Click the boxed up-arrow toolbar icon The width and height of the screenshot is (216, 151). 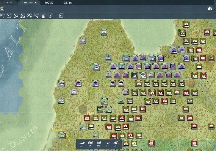61,15
